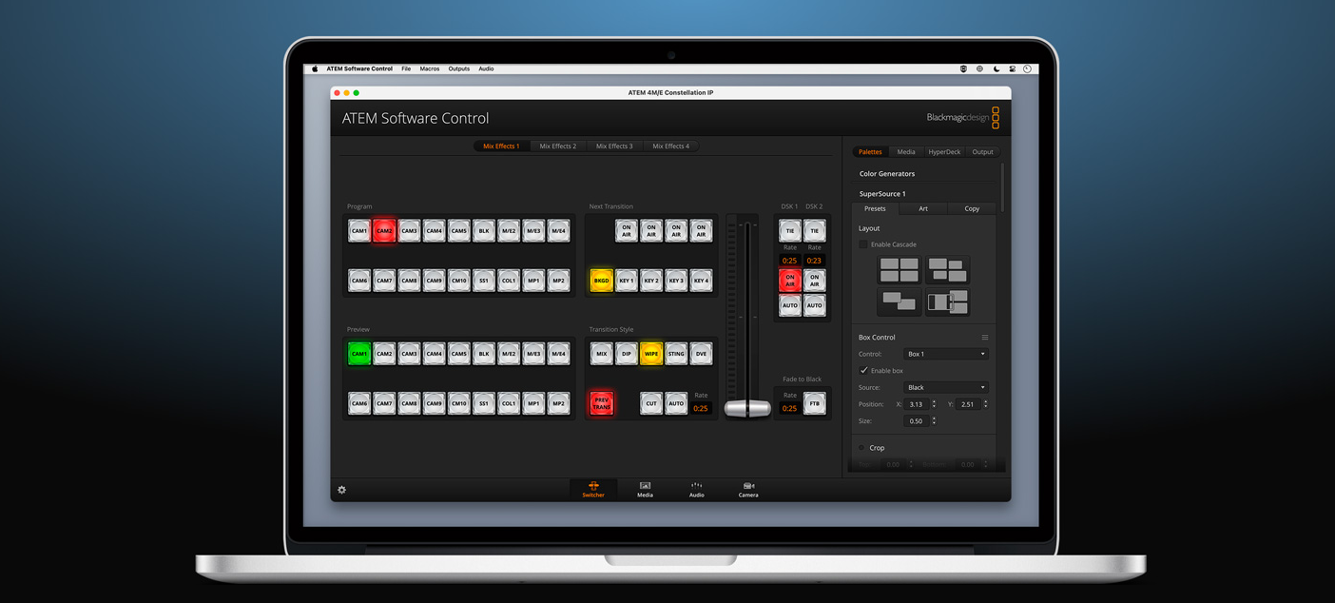Open the Macros menu in the menu bar
Viewport: 1335px width, 603px height.
point(430,69)
